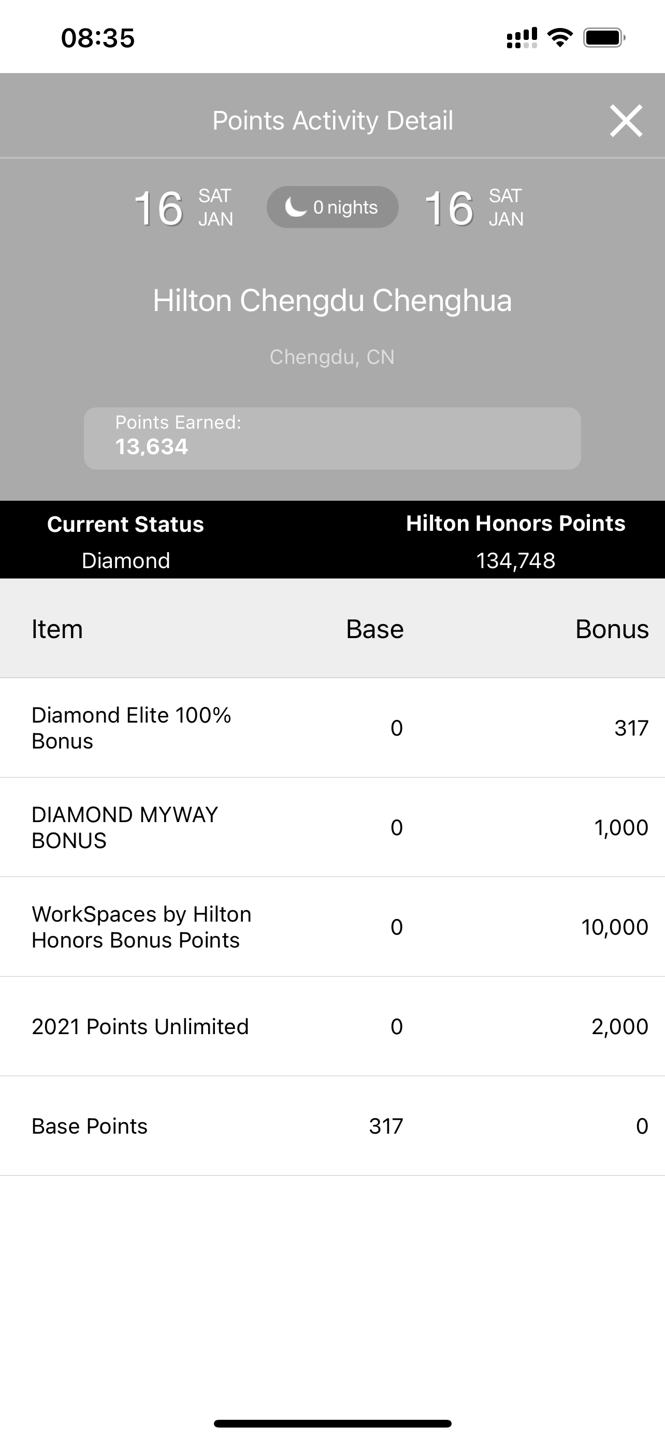Tap the Wi-Fi status icon
Viewport: 665px width, 1440px height.
559,37
